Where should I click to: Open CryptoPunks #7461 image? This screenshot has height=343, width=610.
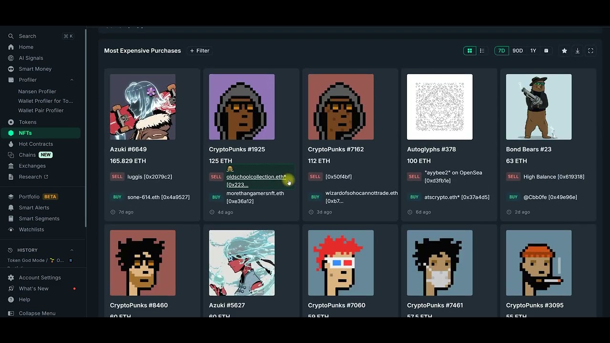440,263
